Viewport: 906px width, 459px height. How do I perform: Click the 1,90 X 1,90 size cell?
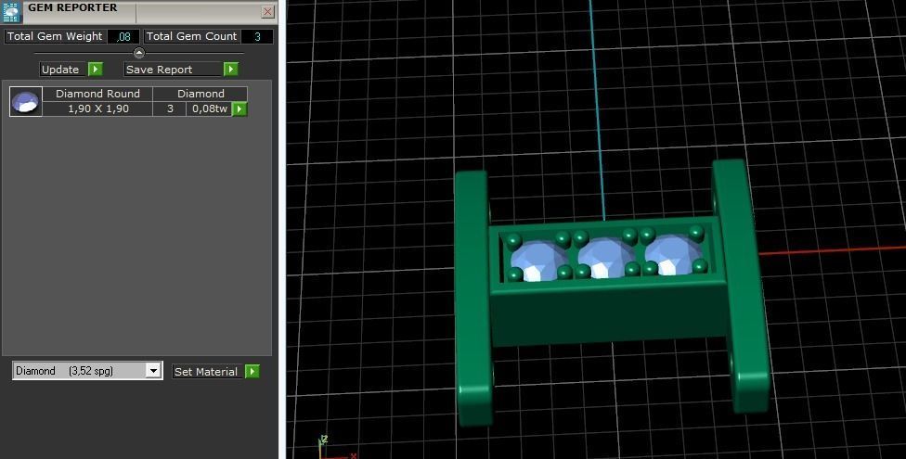point(97,108)
